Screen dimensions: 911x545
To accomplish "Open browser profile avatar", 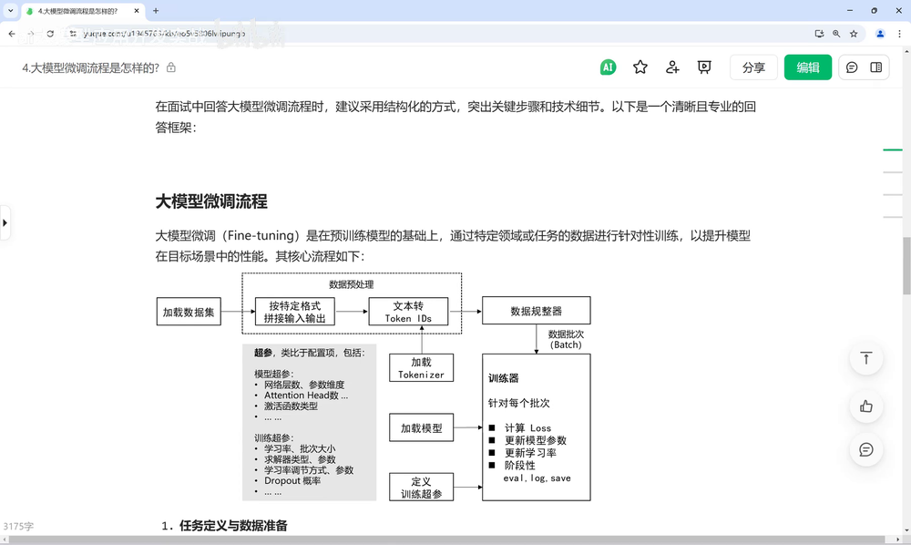I will (x=880, y=34).
